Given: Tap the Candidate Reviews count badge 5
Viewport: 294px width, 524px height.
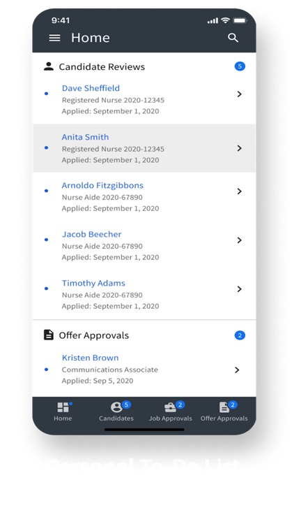Looking at the screenshot, I should (x=240, y=66).
